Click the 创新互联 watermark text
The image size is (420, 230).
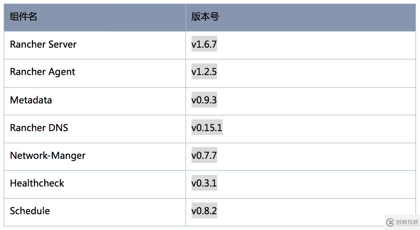pos(407,222)
